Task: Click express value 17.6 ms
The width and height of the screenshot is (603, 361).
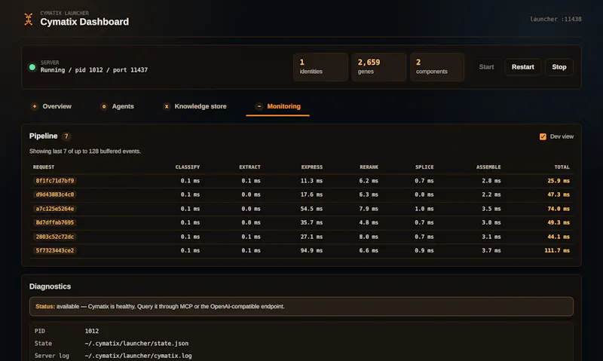Action: point(311,194)
